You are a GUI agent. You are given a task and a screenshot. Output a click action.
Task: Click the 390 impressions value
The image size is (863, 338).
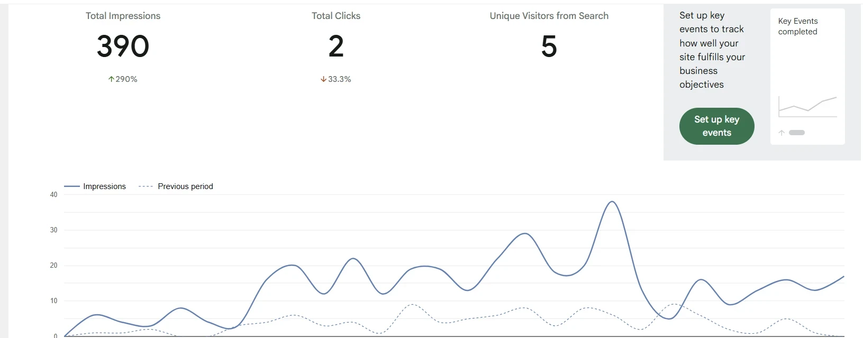click(x=123, y=46)
